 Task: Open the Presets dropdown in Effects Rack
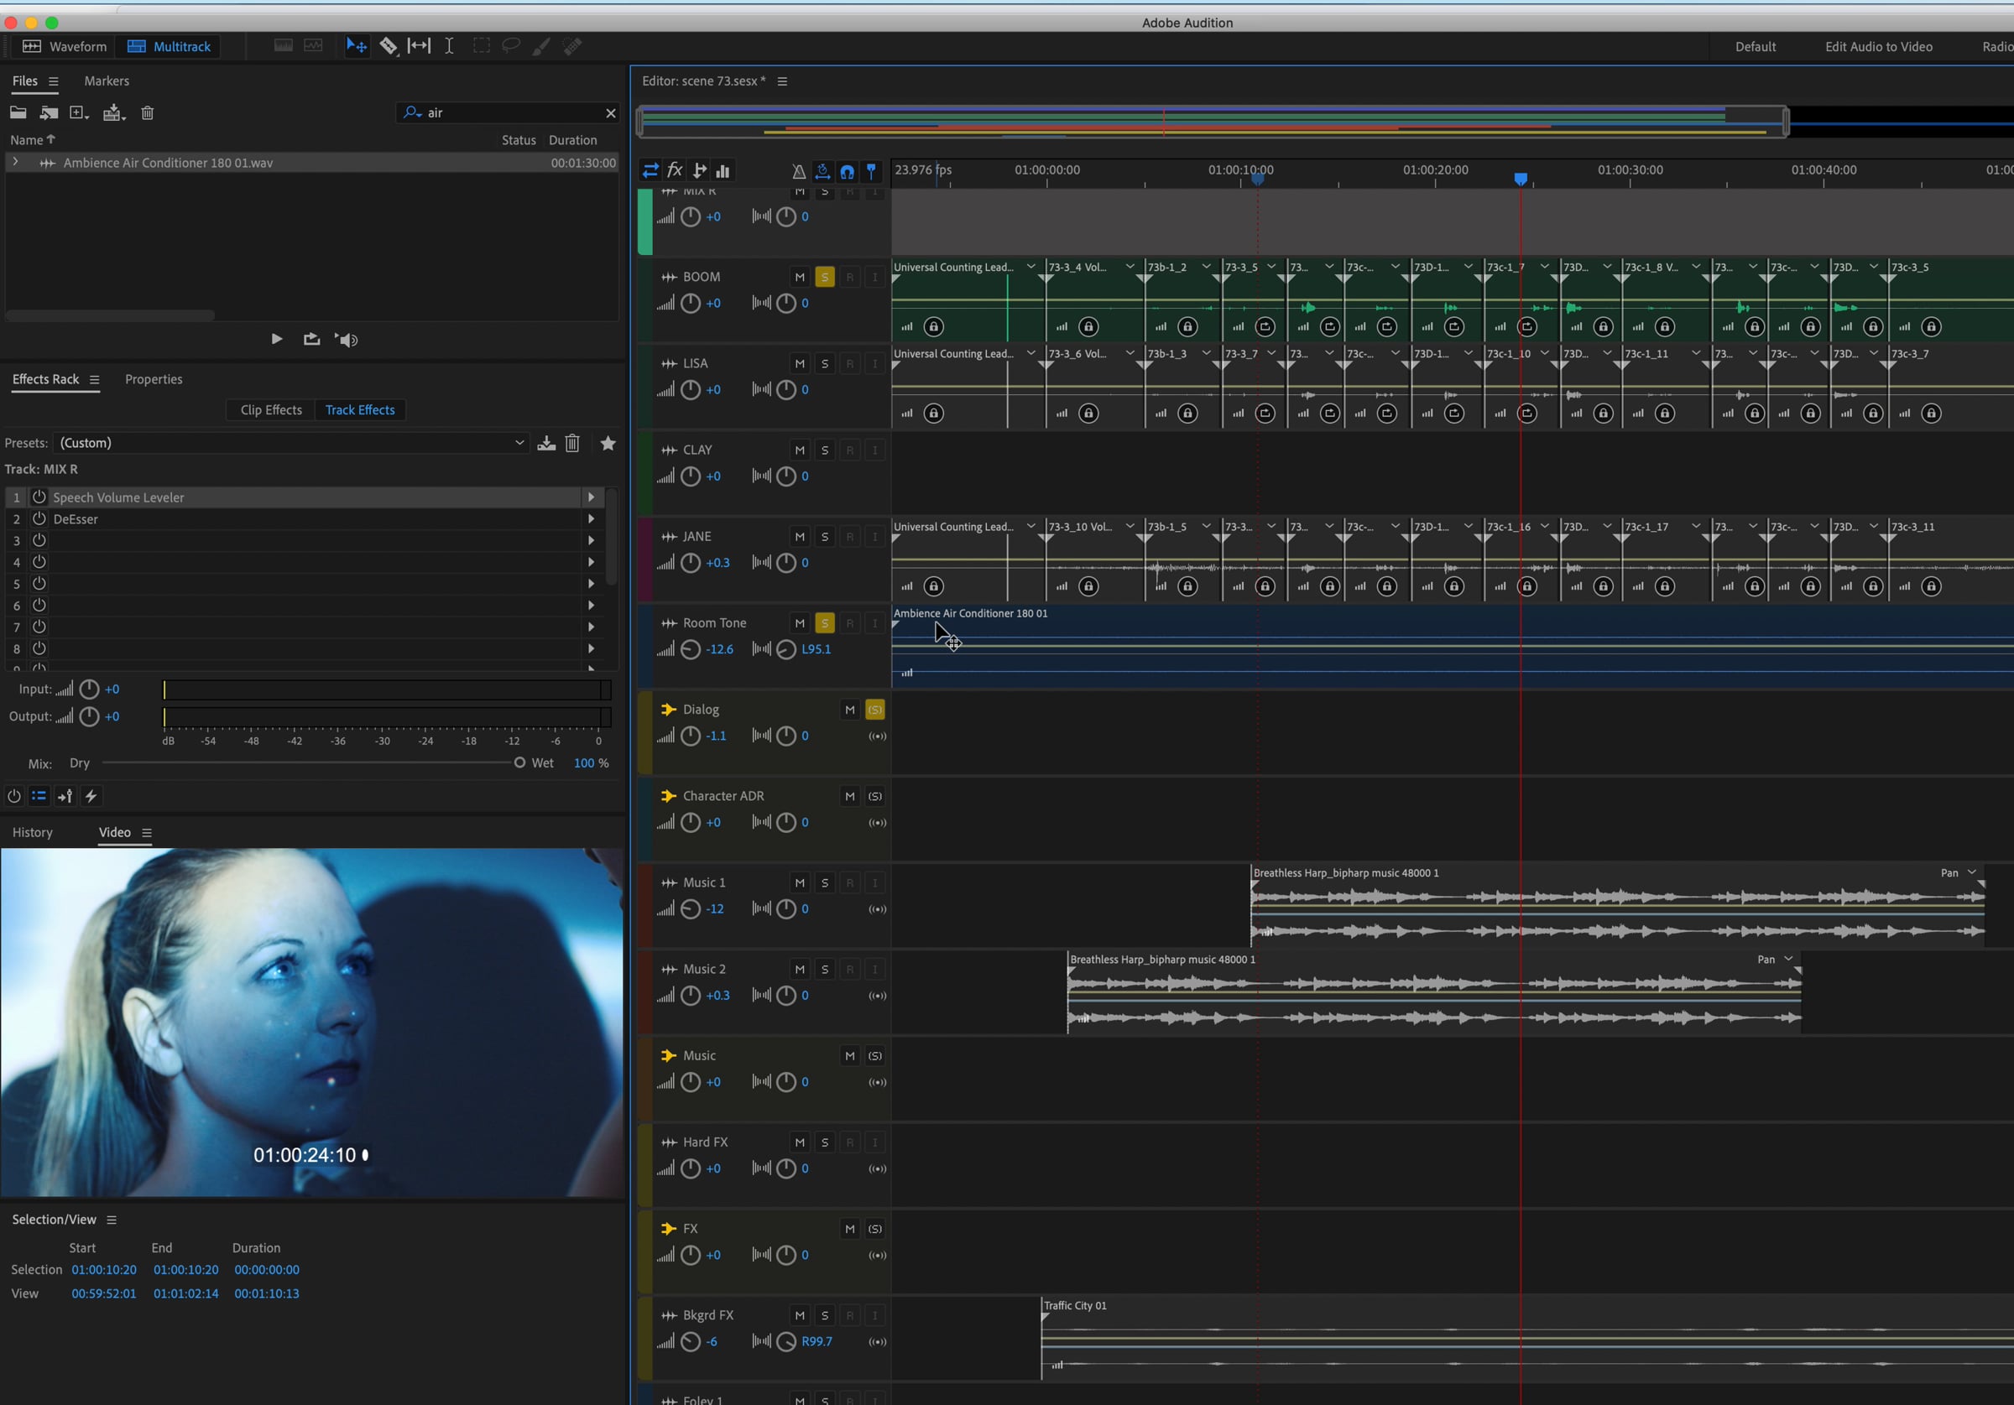[291, 443]
